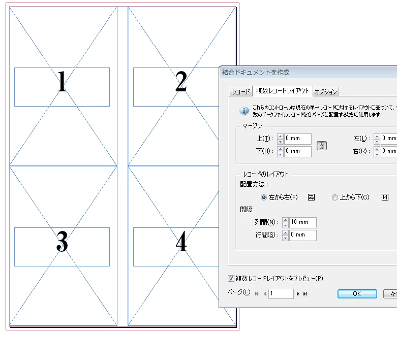
Task: Decrease the 上(T) margin with down arrow
Action: click(x=280, y=141)
